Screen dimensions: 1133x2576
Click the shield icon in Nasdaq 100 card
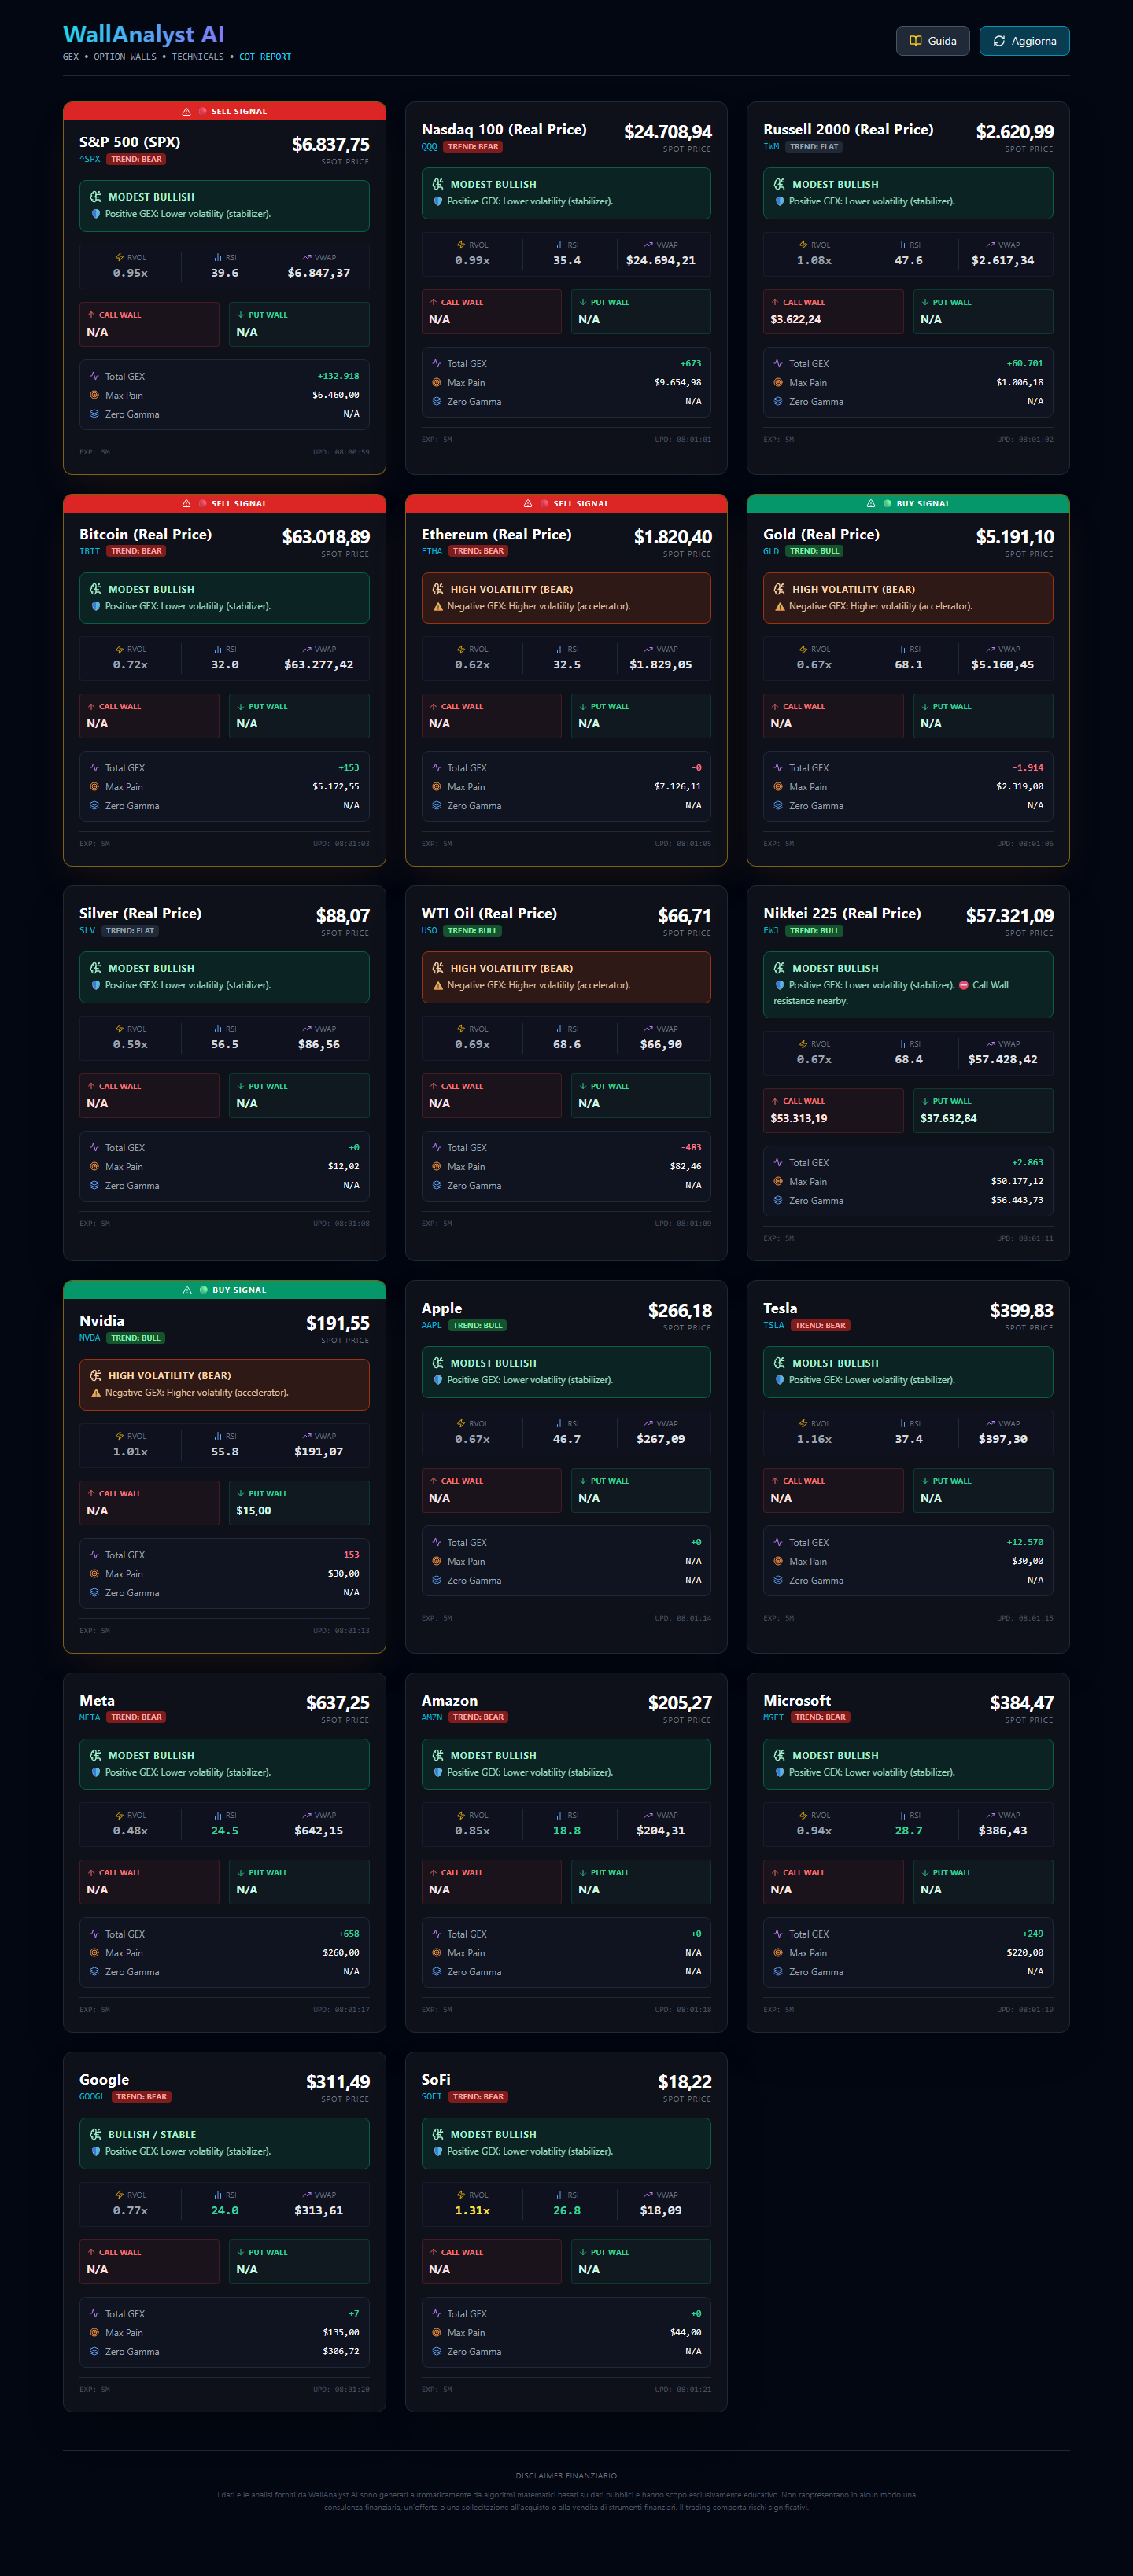coord(437,202)
